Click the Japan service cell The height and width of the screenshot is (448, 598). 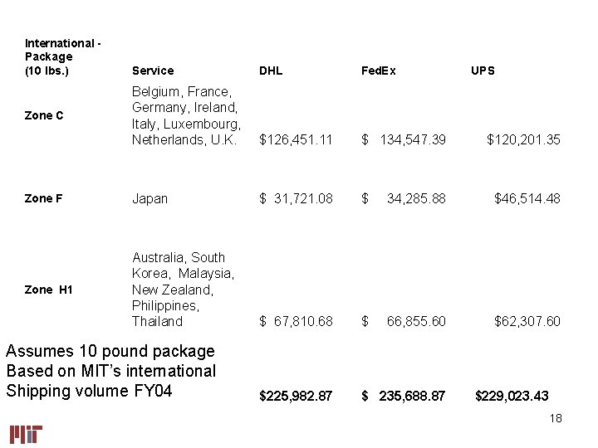pos(149,198)
